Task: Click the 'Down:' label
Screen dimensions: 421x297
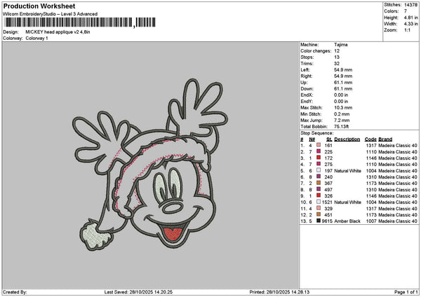Action: pyautogui.click(x=307, y=89)
